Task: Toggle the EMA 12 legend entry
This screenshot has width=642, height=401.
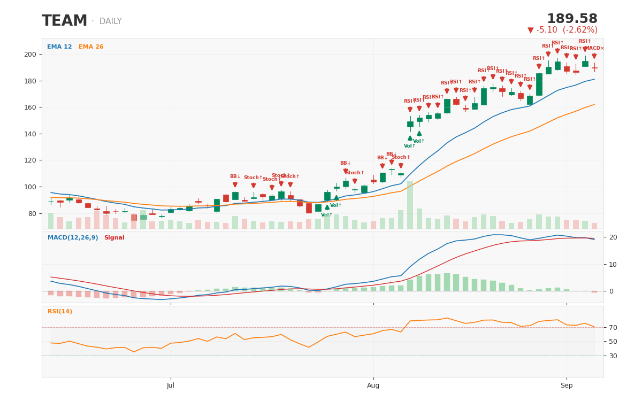Action: tap(59, 47)
